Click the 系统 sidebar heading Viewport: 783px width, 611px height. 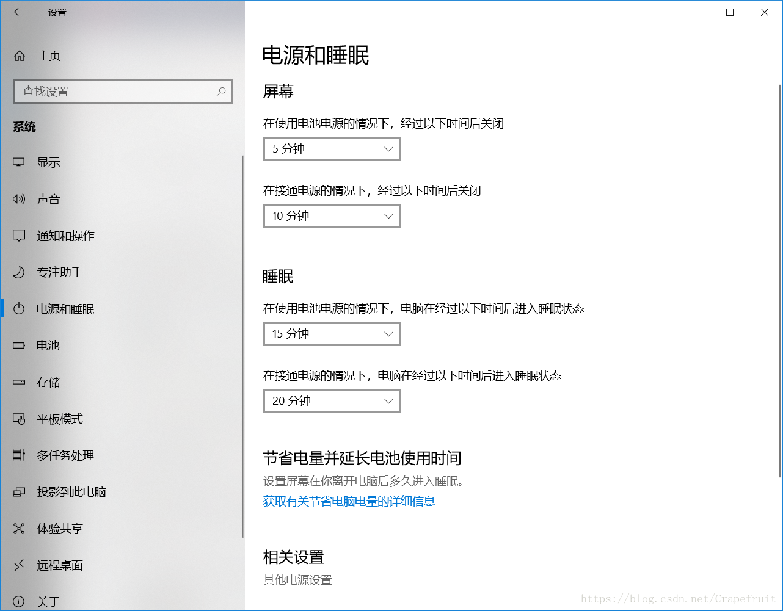[24, 127]
